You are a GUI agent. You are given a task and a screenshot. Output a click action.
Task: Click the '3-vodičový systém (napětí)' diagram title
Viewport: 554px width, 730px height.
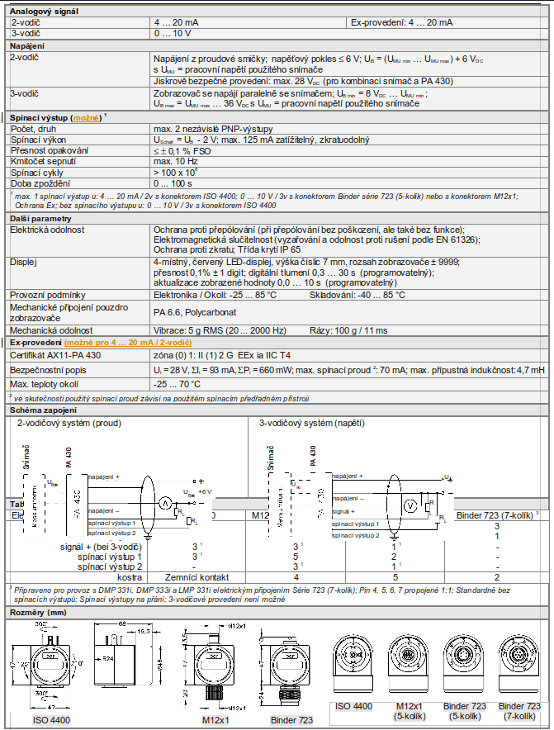pyautogui.click(x=310, y=423)
